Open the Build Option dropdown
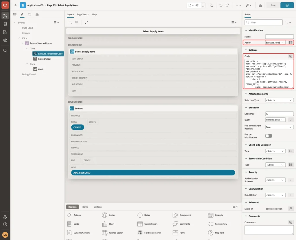296x240 pixels. pos(275,195)
